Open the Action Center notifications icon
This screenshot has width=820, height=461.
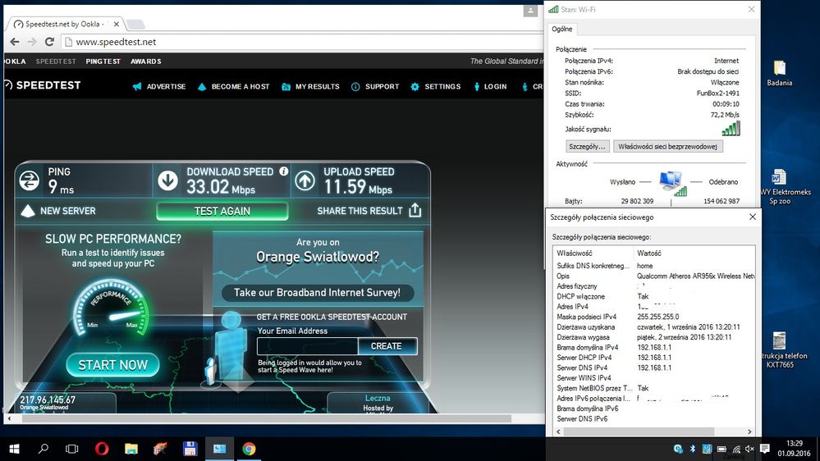tap(764, 449)
